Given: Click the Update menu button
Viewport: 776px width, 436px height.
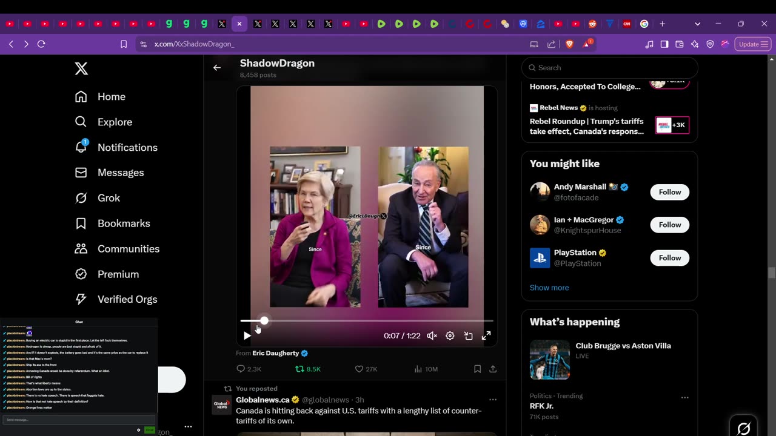Looking at the screenshot, I should 753,44.
